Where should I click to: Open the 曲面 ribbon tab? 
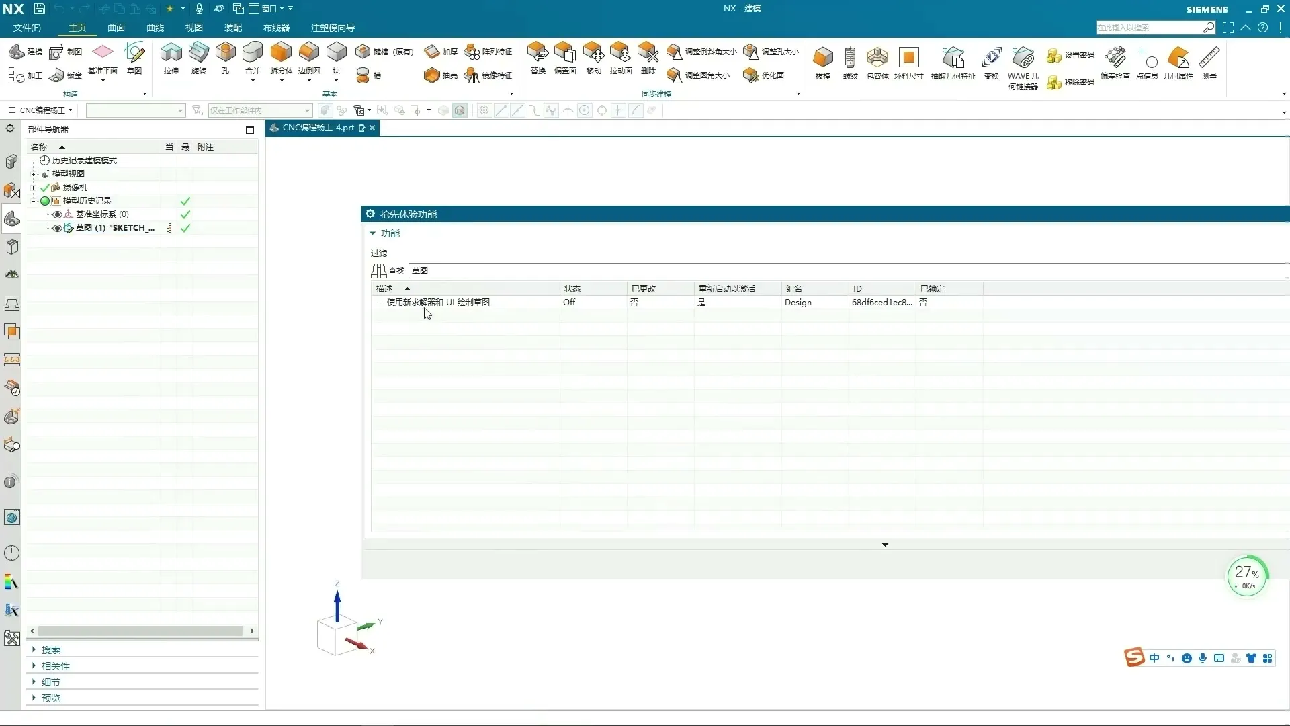coord(116,28)
